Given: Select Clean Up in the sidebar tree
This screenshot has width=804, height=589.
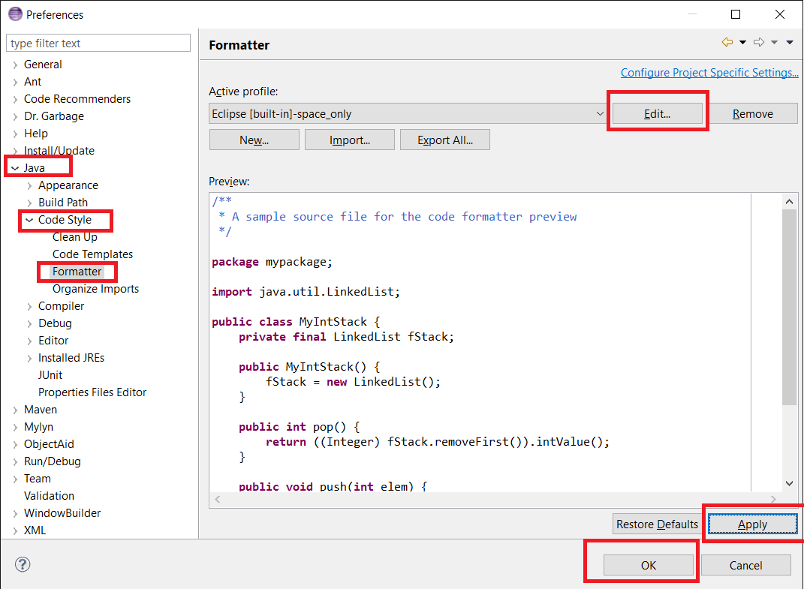Looking at the screenshot, I should tap(75, 236).
